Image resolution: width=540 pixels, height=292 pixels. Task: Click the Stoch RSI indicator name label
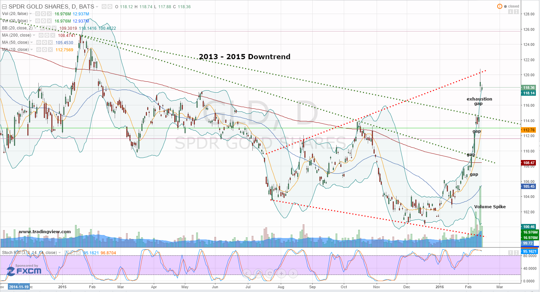[29, 253]
